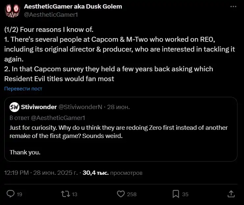Click the reply speech bubble icon
Image resolution: width=244 pixels, height=205 pixels.
point(11,194)
